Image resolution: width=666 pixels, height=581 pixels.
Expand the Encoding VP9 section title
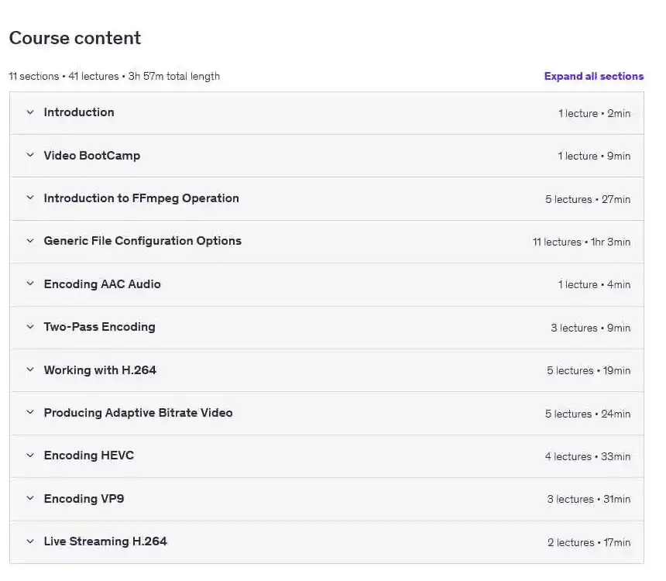(x=84, y=499)
